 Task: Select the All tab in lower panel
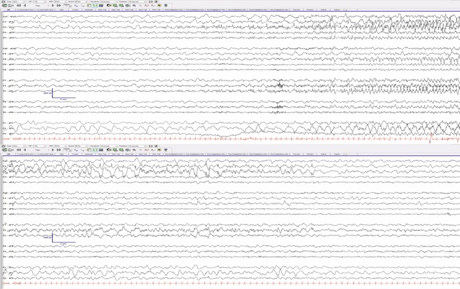tap(8, 154)
